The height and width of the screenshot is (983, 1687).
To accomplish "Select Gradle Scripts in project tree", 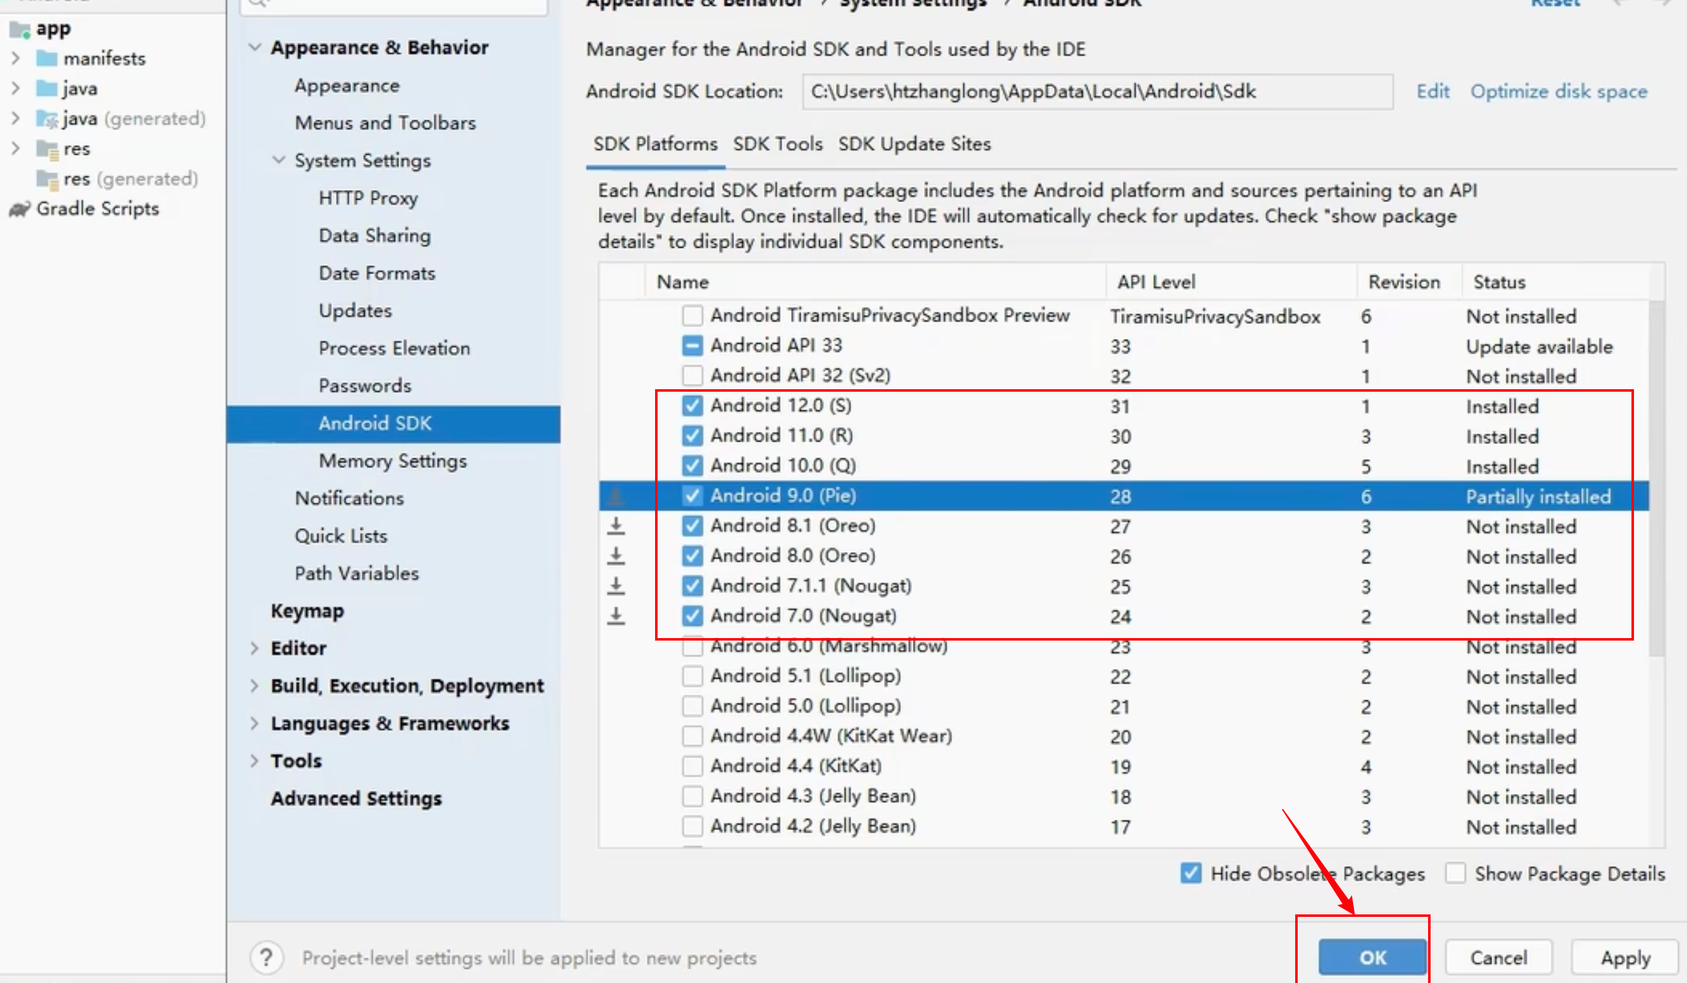I will click(98, 209).
